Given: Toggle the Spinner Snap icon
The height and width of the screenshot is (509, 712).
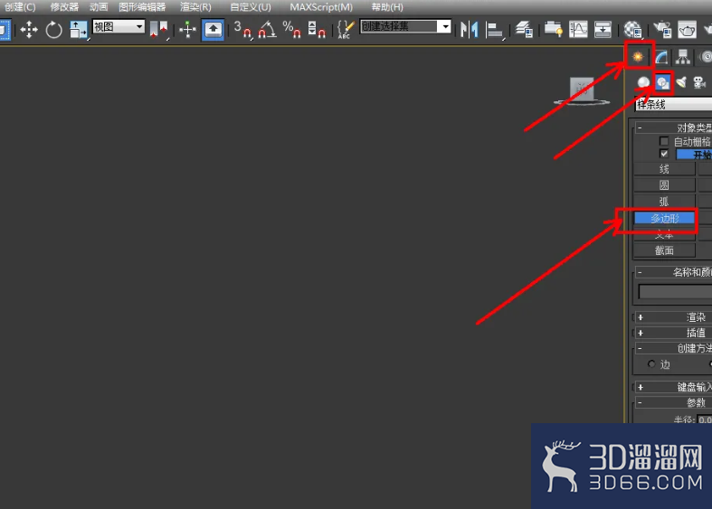Looking at the screenshot, I should point(316,30).
